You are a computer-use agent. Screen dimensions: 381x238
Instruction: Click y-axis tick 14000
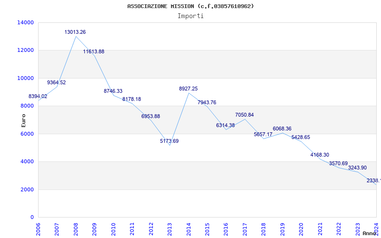(x=26, y=22)
